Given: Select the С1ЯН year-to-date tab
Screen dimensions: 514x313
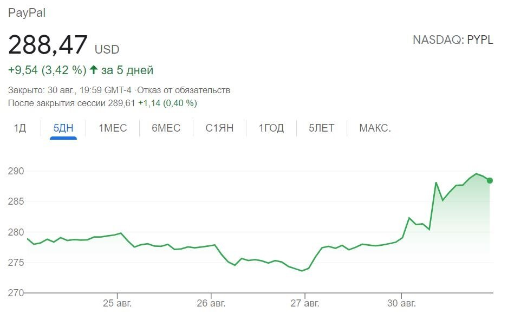Looking at the screenshot, I should pyautogui.click(x=218, y=128).
